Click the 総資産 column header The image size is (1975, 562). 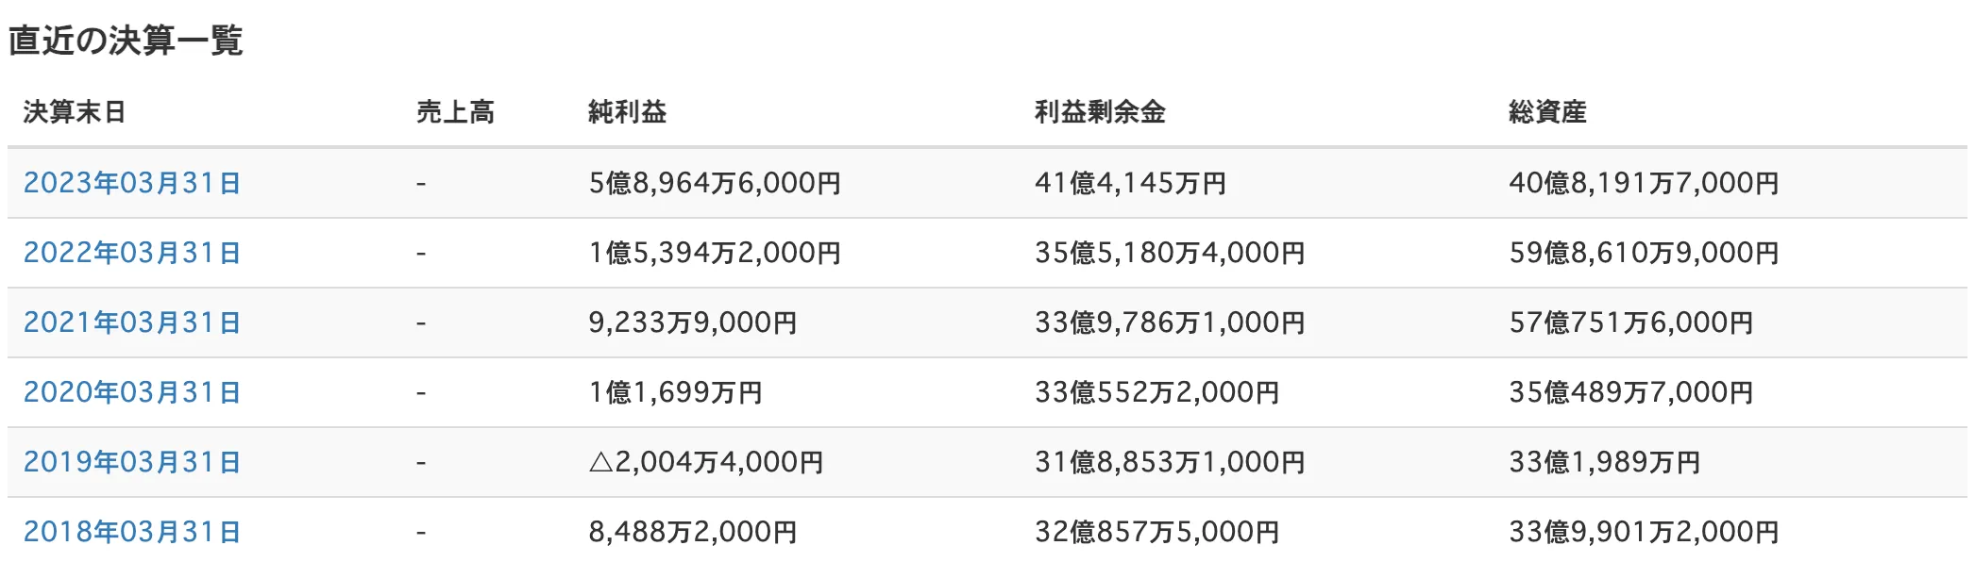tap(1547, 112)
